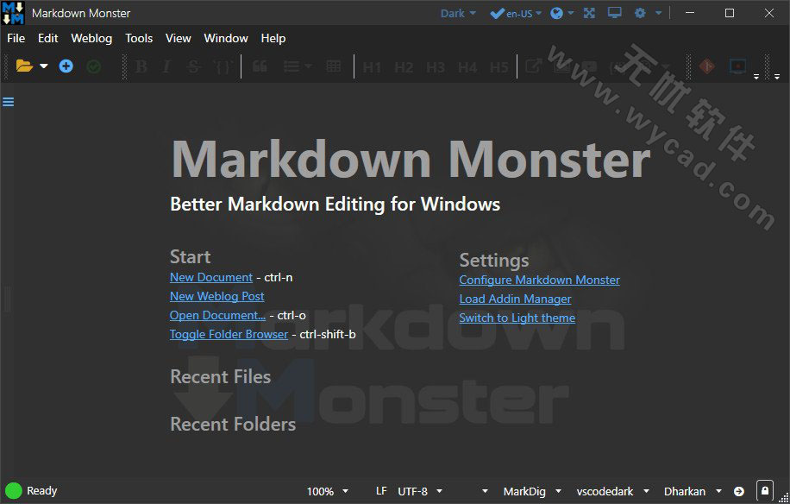Apply H4 heading style

pyautogui.click(x=467, y=67)
